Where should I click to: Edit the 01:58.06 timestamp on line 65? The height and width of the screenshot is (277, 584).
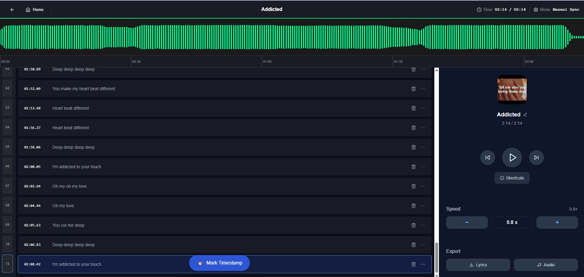click(x=32, y=147)
